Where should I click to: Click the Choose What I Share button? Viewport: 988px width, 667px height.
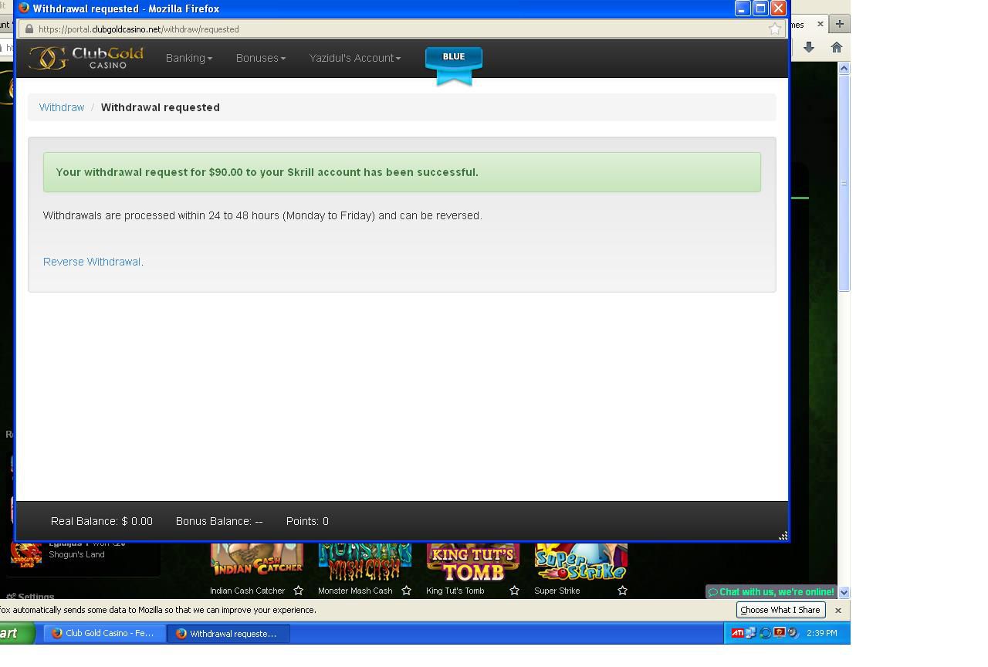point(780,610)
